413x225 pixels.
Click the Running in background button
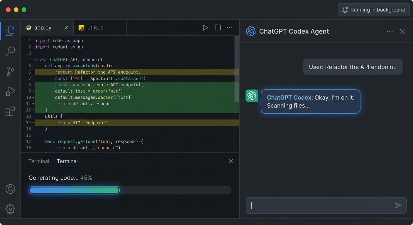click(374, 10)
